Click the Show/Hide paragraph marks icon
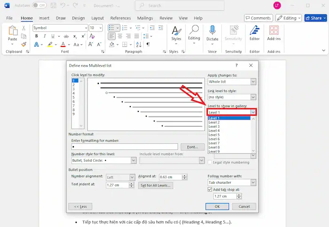The width and height of the screenshot is (329, 227). 148,44
